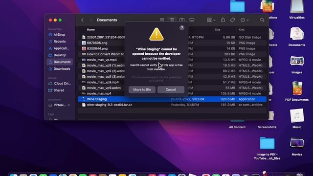Cancel the Wine Staging warning dialog
This screenshot has height=176, width=313.
tap(171, 89)
